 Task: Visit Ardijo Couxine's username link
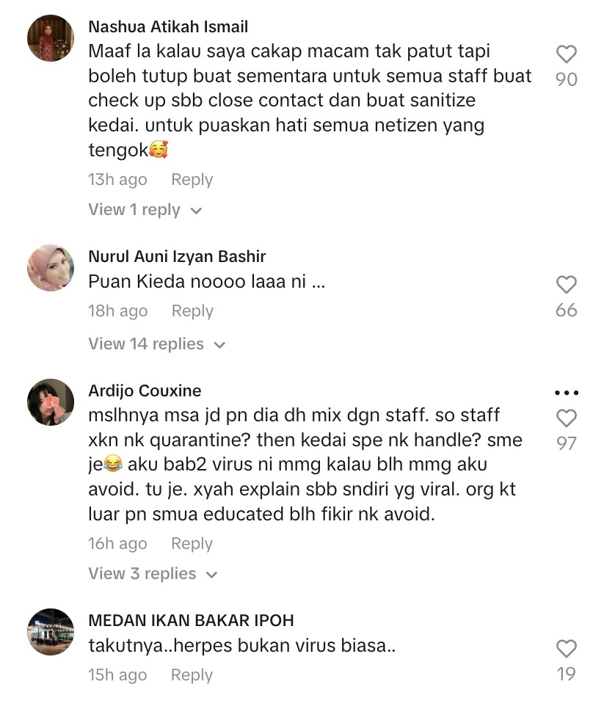click(145, 390)
